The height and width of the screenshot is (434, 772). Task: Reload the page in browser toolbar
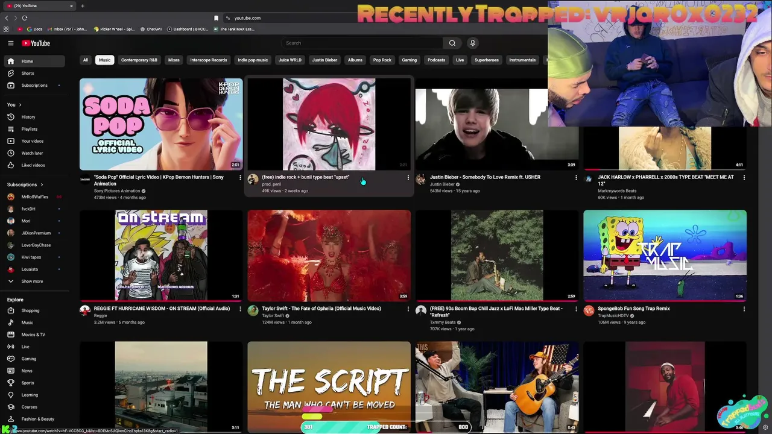(24, 18)
